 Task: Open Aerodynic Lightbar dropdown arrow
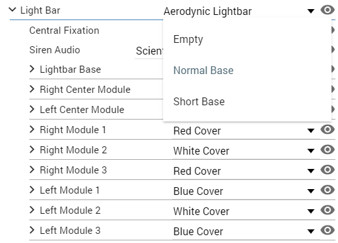pos(311,11)
